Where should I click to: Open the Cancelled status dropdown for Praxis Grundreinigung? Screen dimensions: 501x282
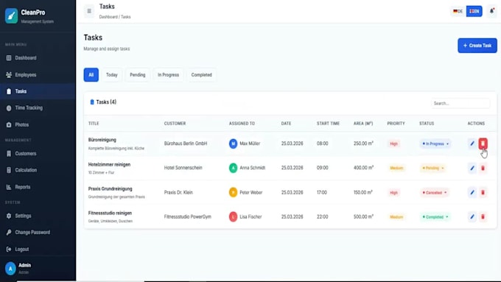coord(434,193)
